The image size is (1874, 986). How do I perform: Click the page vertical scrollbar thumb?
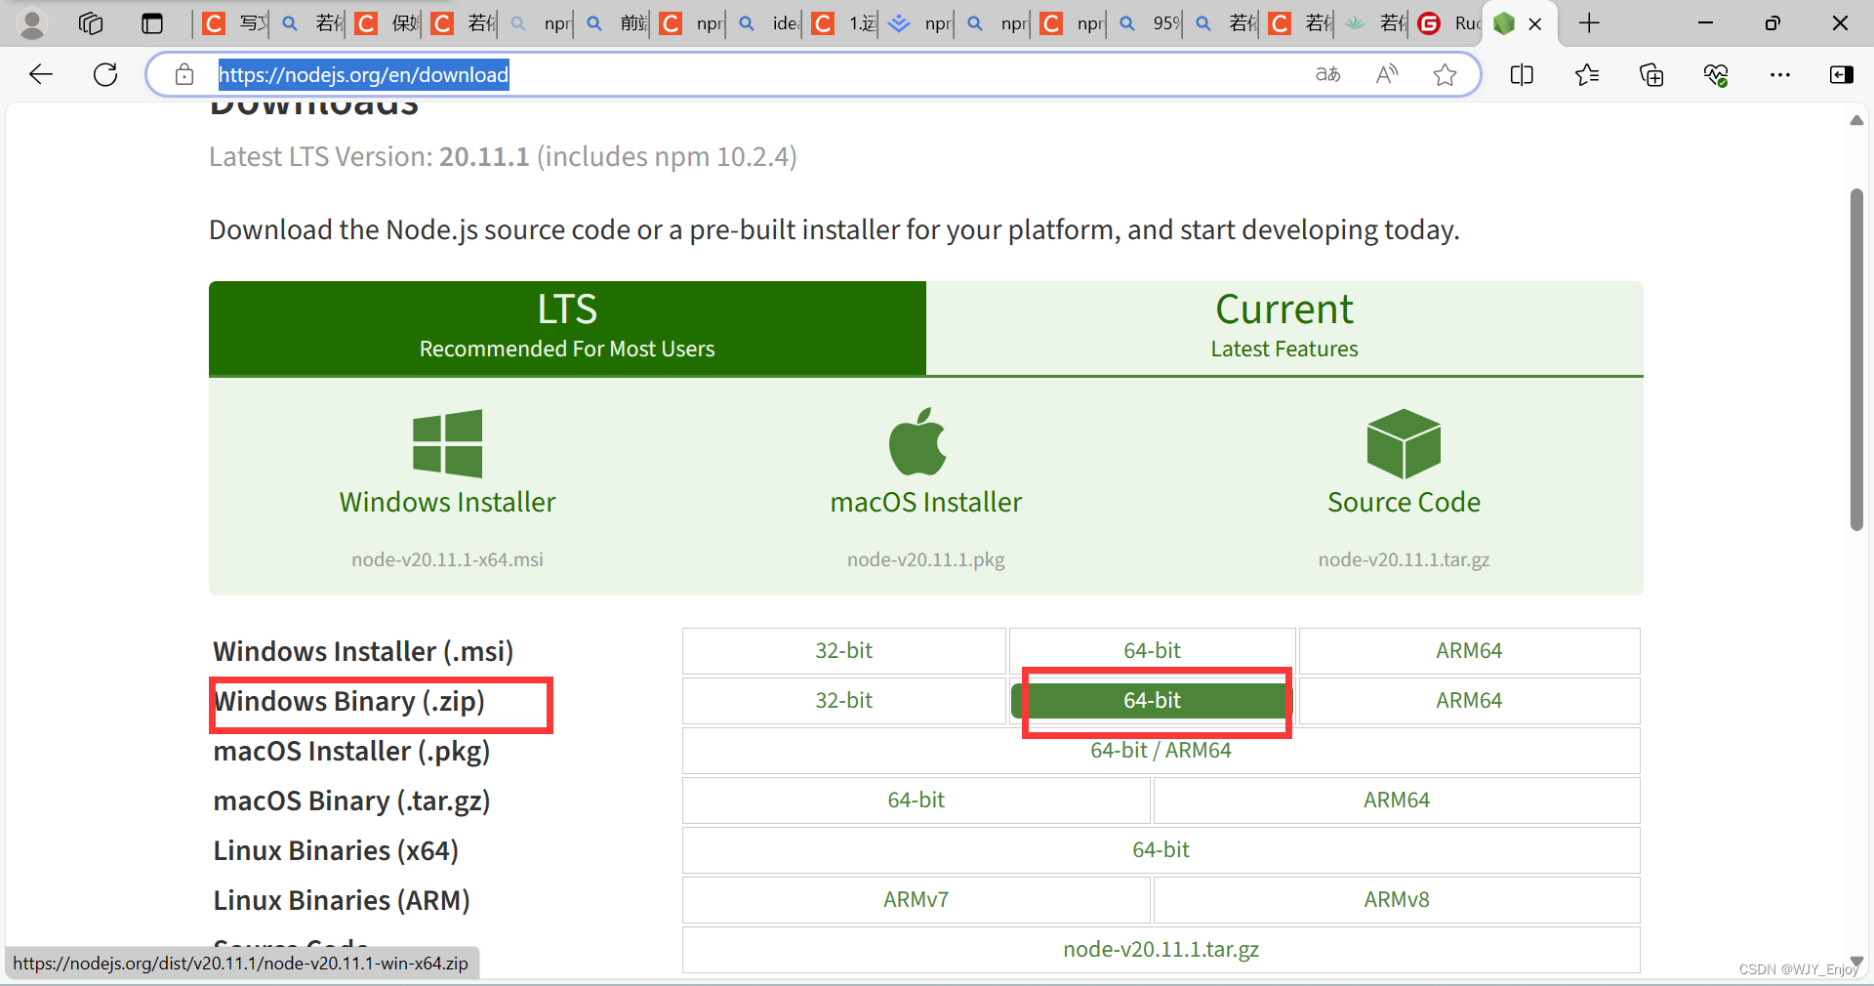(x=1856, y=359)
